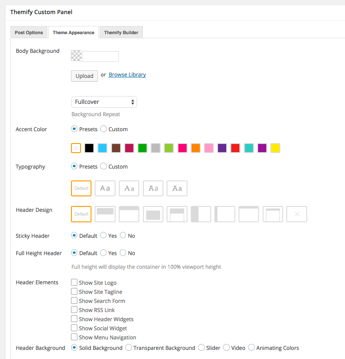
Task: Select the second Aa serif typography preset
Action: coord(129,189)
